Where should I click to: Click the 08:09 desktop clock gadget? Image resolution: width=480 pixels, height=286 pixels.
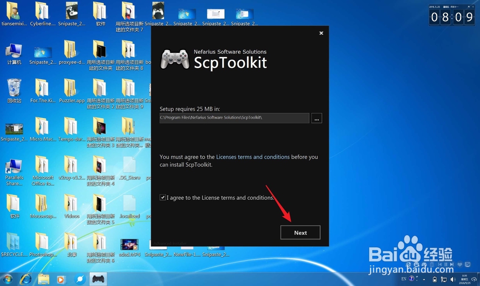tap(452, 15)
